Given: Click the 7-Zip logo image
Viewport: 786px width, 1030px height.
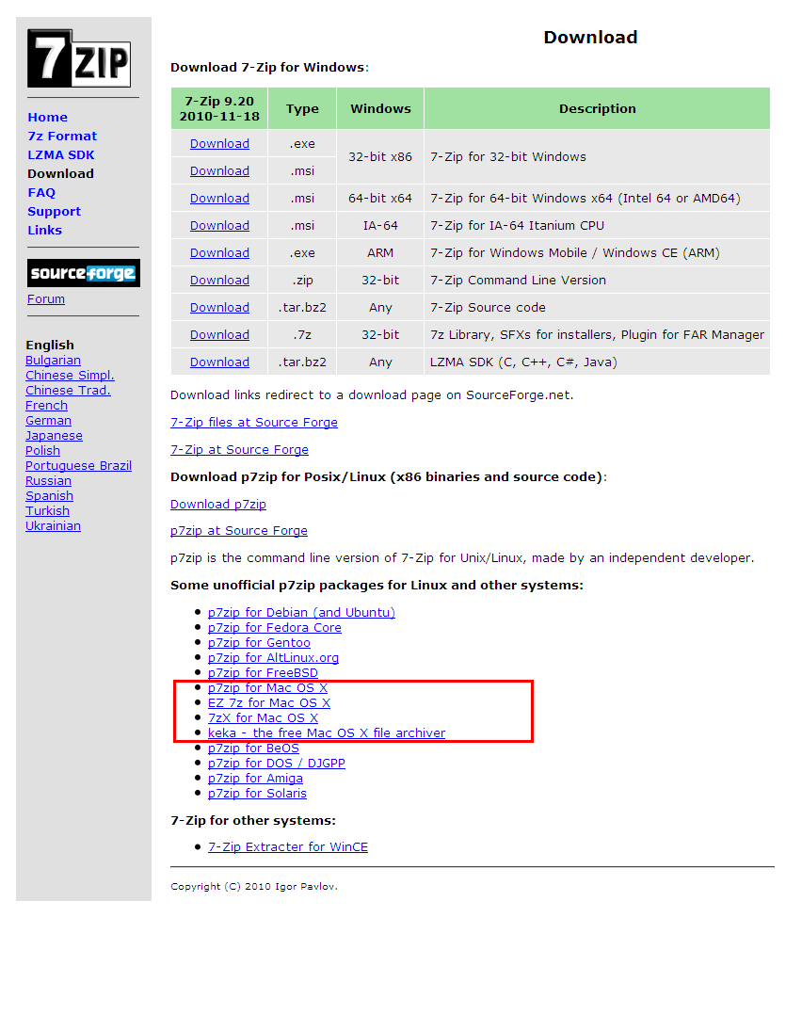Looking at the screenshot, I should tap(79, 58).
